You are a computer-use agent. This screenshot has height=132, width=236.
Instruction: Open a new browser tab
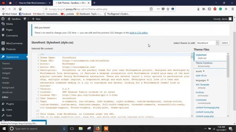(x=94, y=3)
